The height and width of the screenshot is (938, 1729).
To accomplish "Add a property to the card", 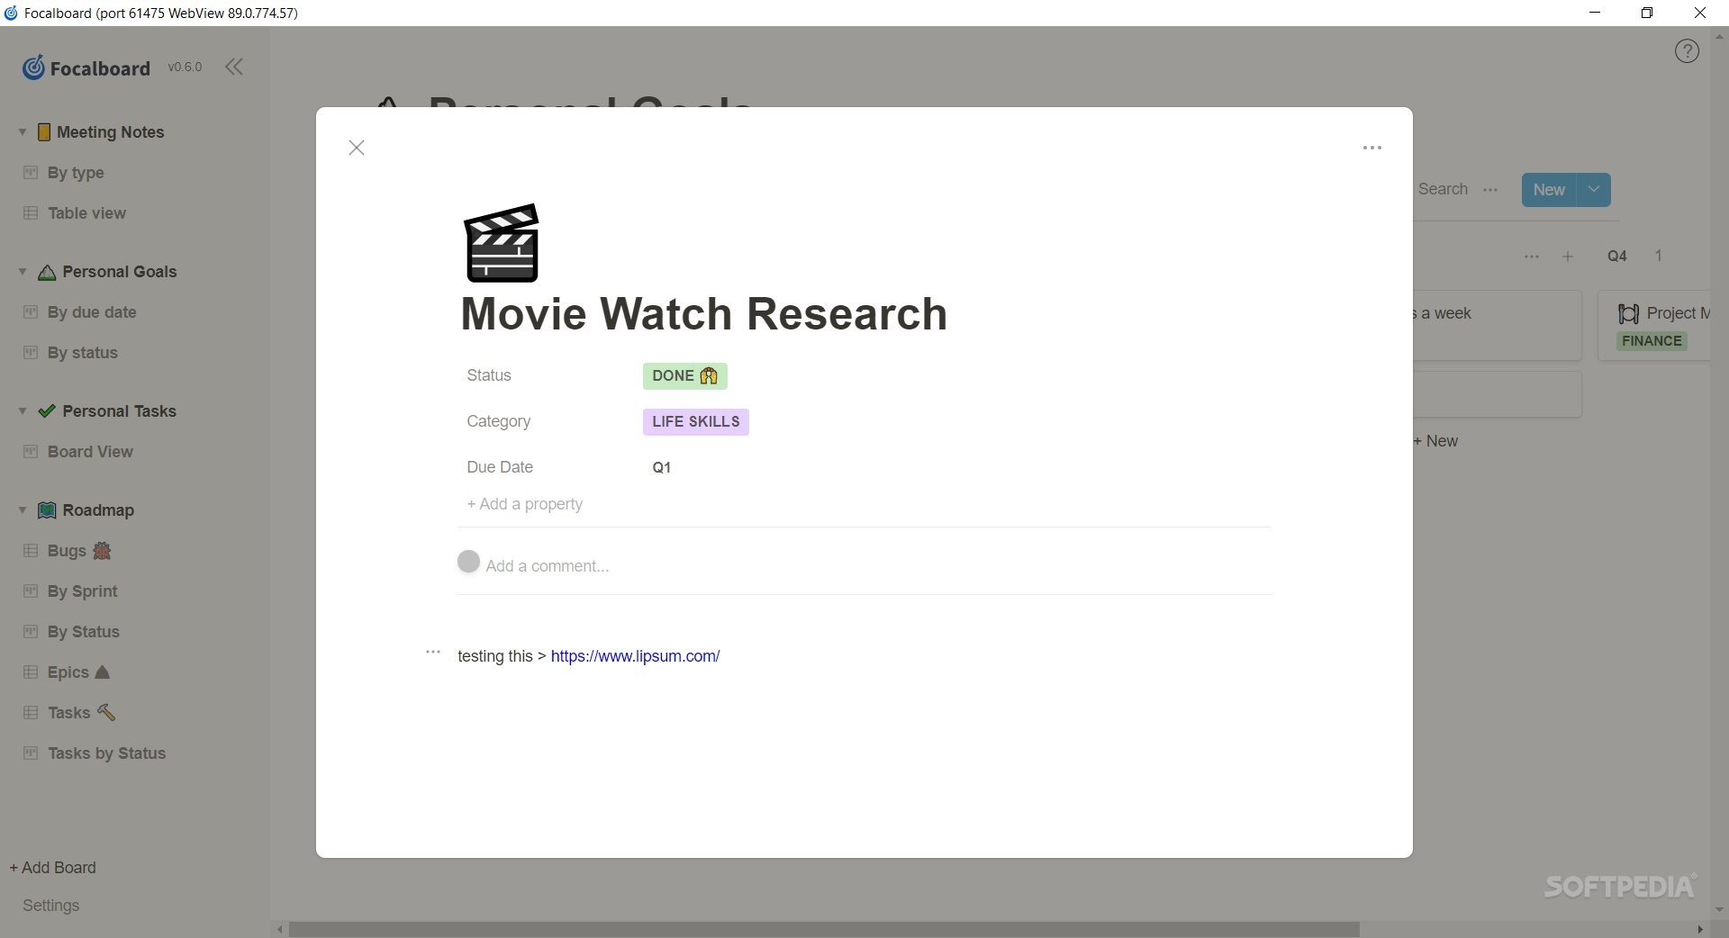I will coord(524,504).
